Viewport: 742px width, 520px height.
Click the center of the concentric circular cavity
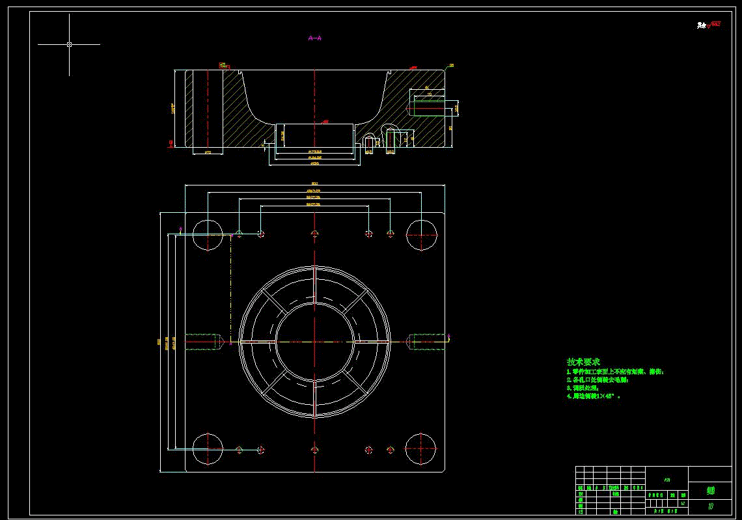[314, 342]
